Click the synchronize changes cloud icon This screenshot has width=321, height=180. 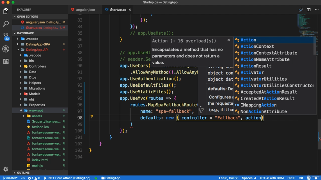[23, 178]
